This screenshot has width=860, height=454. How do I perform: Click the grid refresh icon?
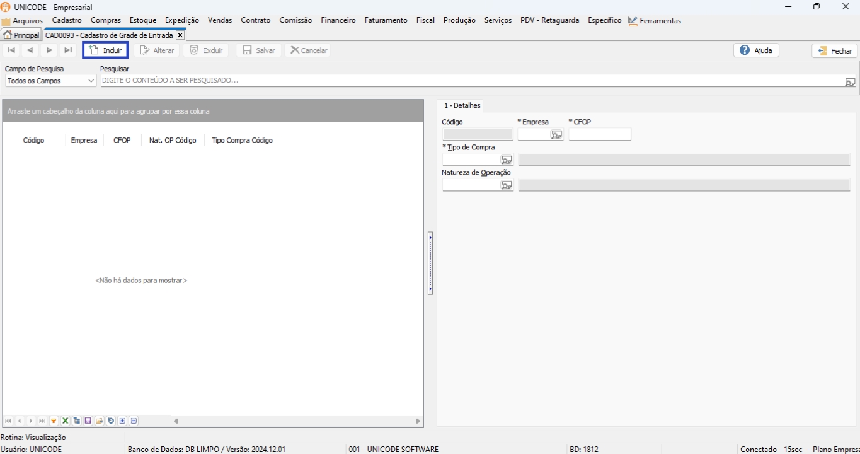111,421
